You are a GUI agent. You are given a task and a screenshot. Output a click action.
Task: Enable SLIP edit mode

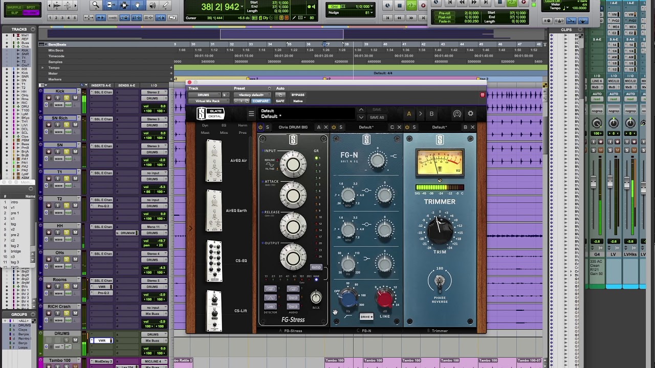(14, 13)
